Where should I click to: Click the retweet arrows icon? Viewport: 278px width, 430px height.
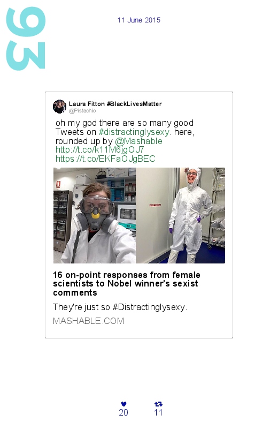tap(158, 404)
